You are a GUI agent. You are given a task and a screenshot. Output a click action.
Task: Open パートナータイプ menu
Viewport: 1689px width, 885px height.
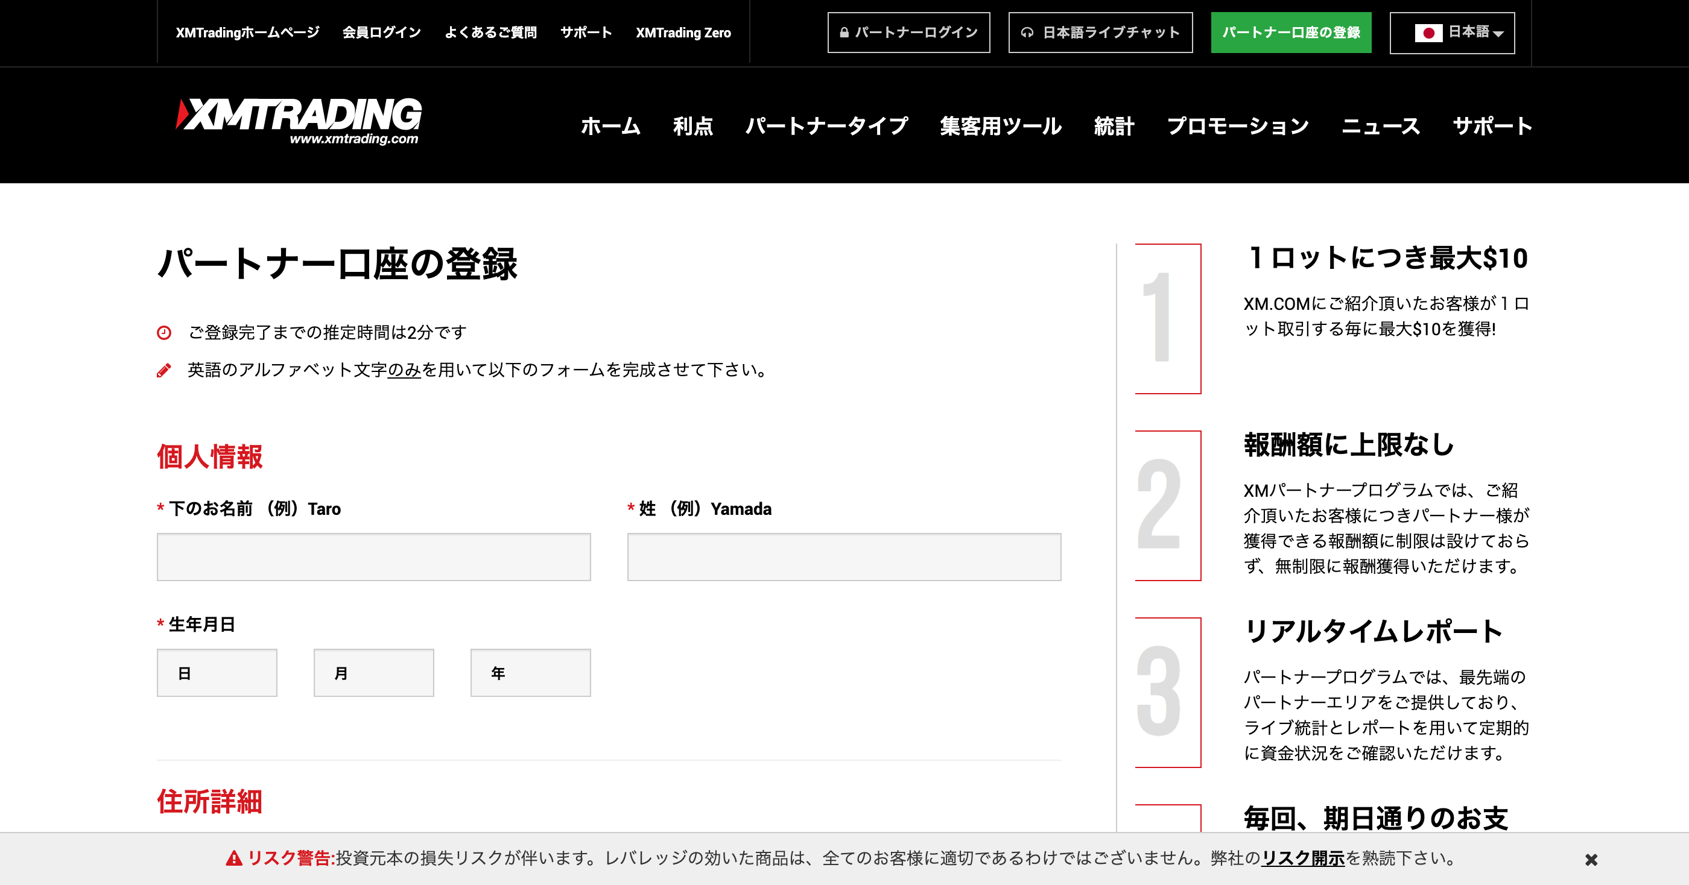pos(827,126)
